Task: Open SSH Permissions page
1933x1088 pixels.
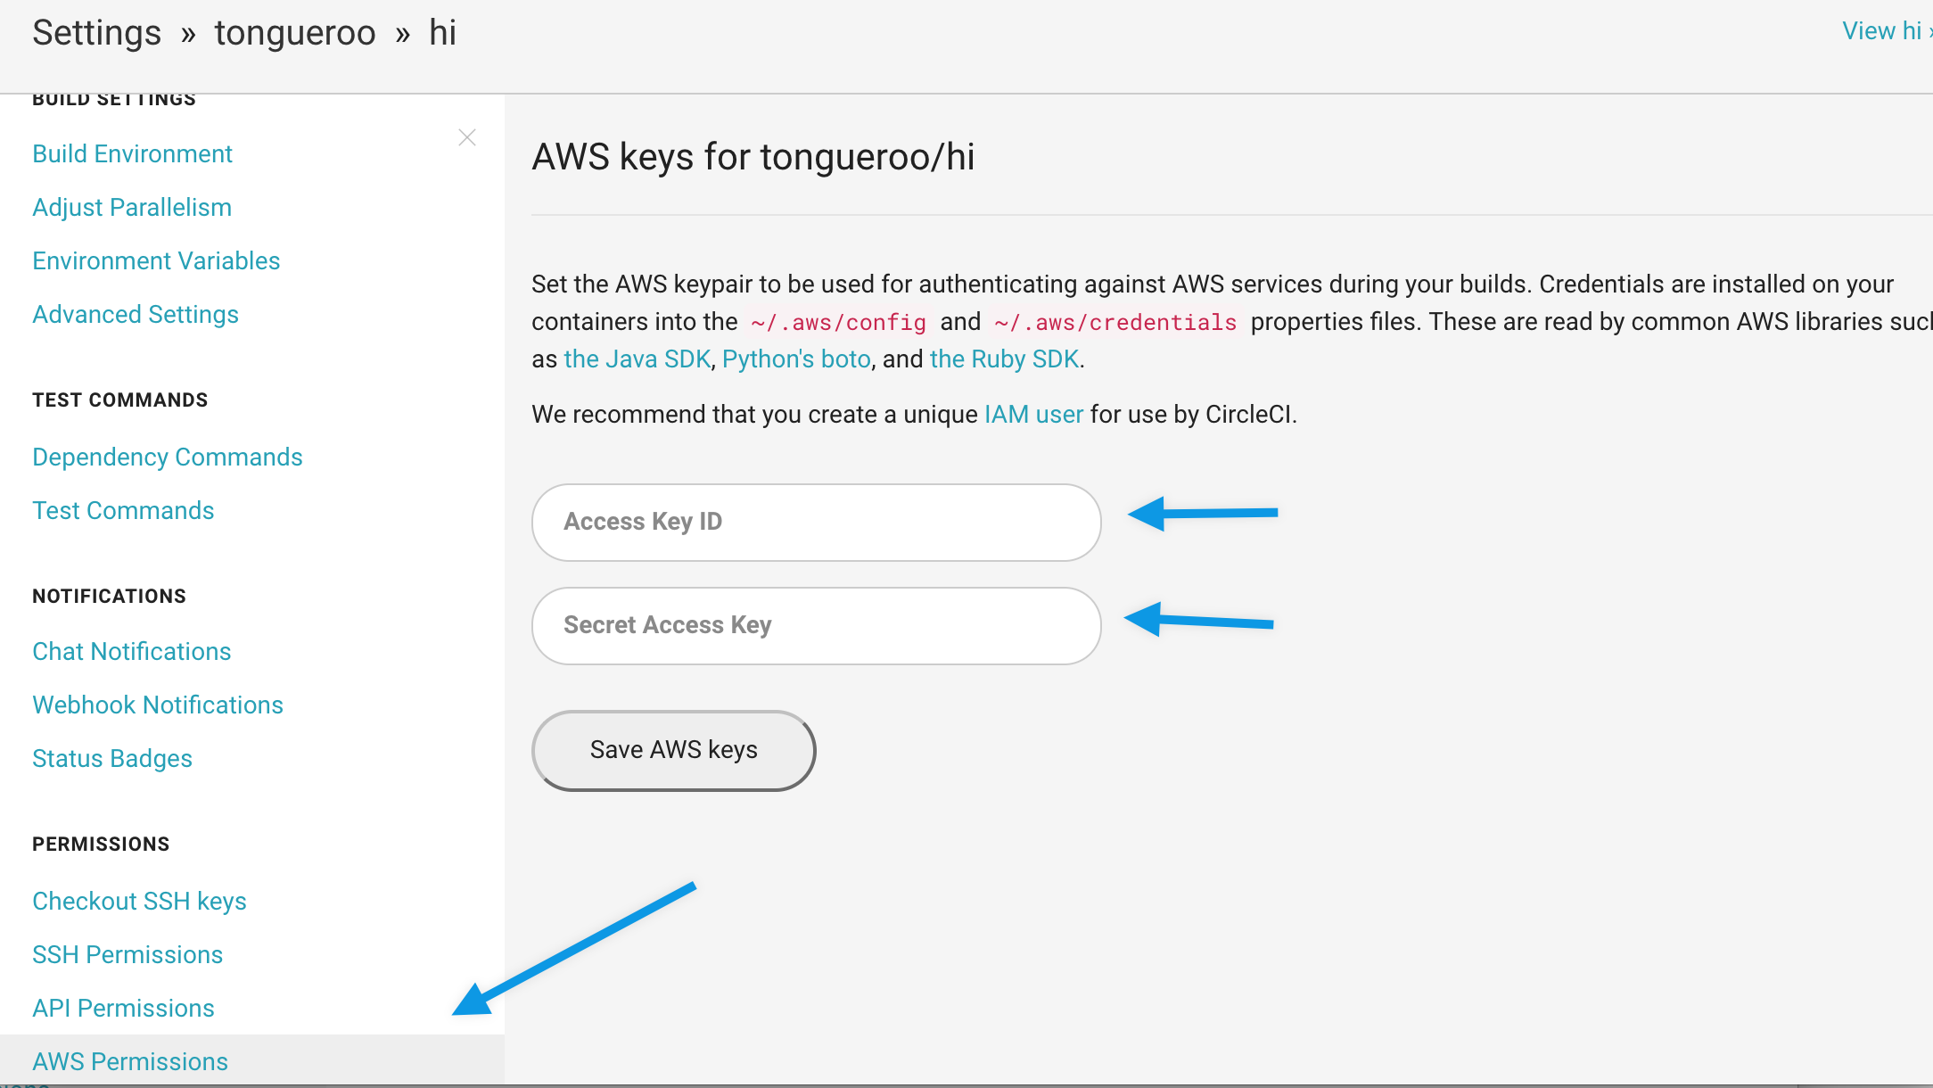Action: point(127,954)
